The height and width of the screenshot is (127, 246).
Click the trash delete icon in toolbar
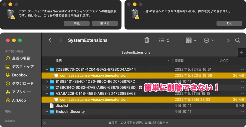point(147,40)
